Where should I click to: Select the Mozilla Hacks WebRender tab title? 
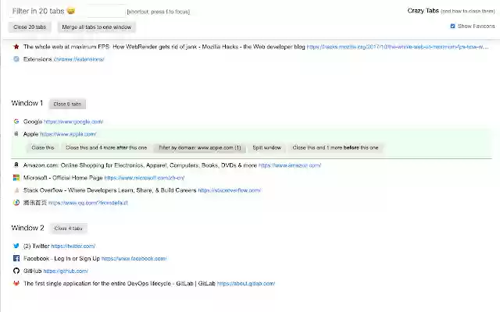tap(164, 47)
